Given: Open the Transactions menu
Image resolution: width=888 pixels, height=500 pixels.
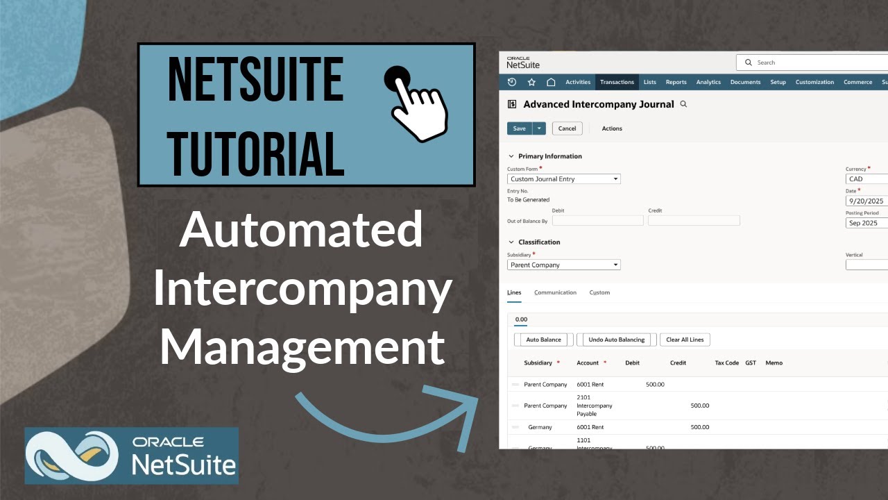Looking at the screenshot, I should tap(617, 82).
